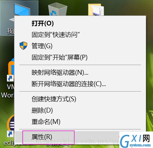The image size is (153, 148).
Task: Select the documents folder desktop icon
Action: pos(96,10)
